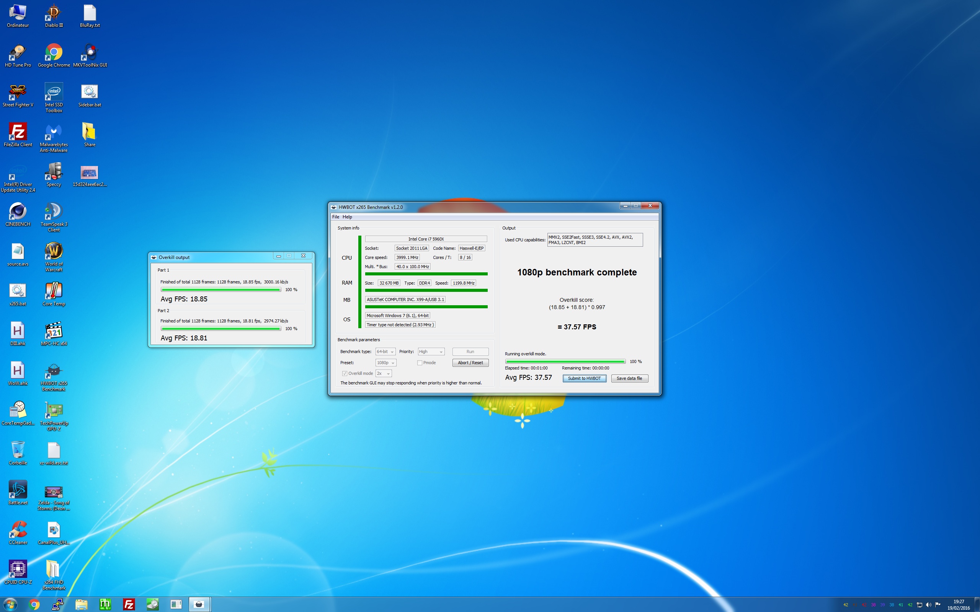
Task: Open the CCleaner shortcut
Action: pyautogui.click(x=18, y=533)
